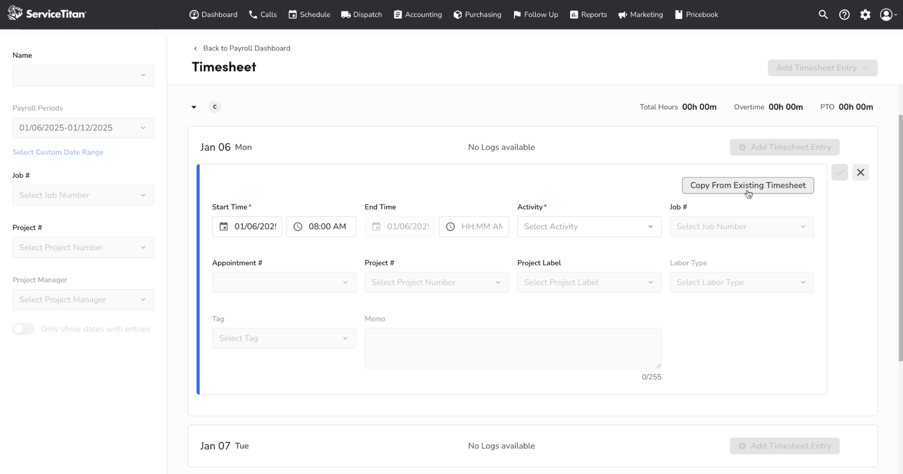Viewport: 903px width, 474px height.
Task: Open the user account profile icon
Action: coord(886,14)
